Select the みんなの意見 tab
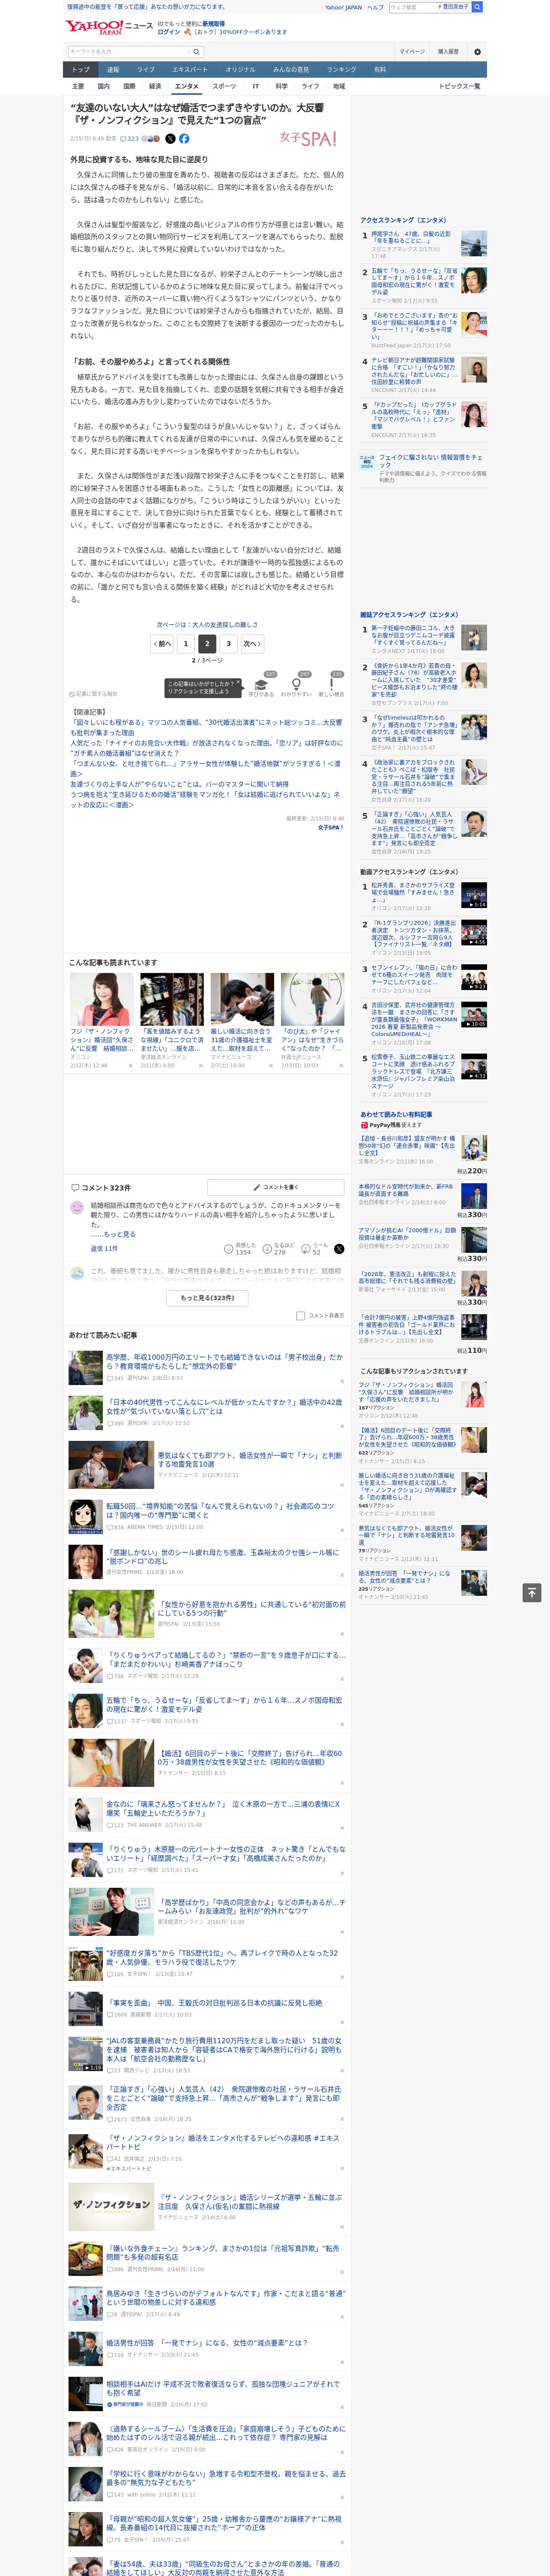 coord(290,70)
